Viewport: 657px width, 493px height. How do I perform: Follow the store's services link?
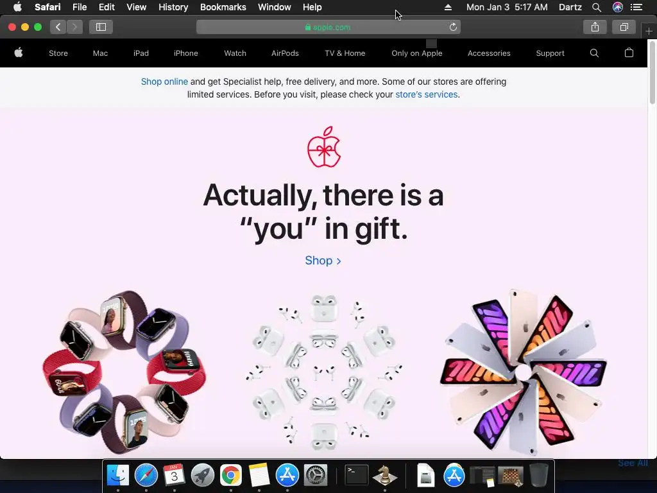[x=427, y=94]
